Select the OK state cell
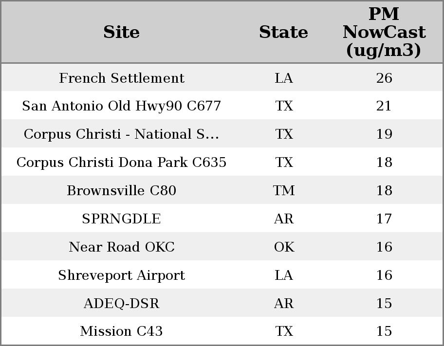This screenshot has width=444, height=346. pos(283,247)
